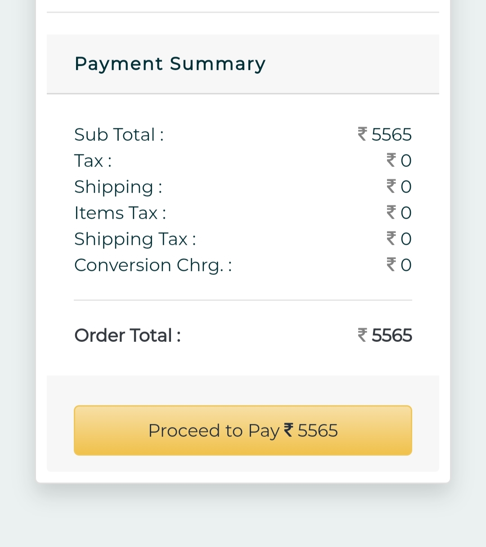Click the rupee symbol in Items Tax row

[x=391, y=212]
